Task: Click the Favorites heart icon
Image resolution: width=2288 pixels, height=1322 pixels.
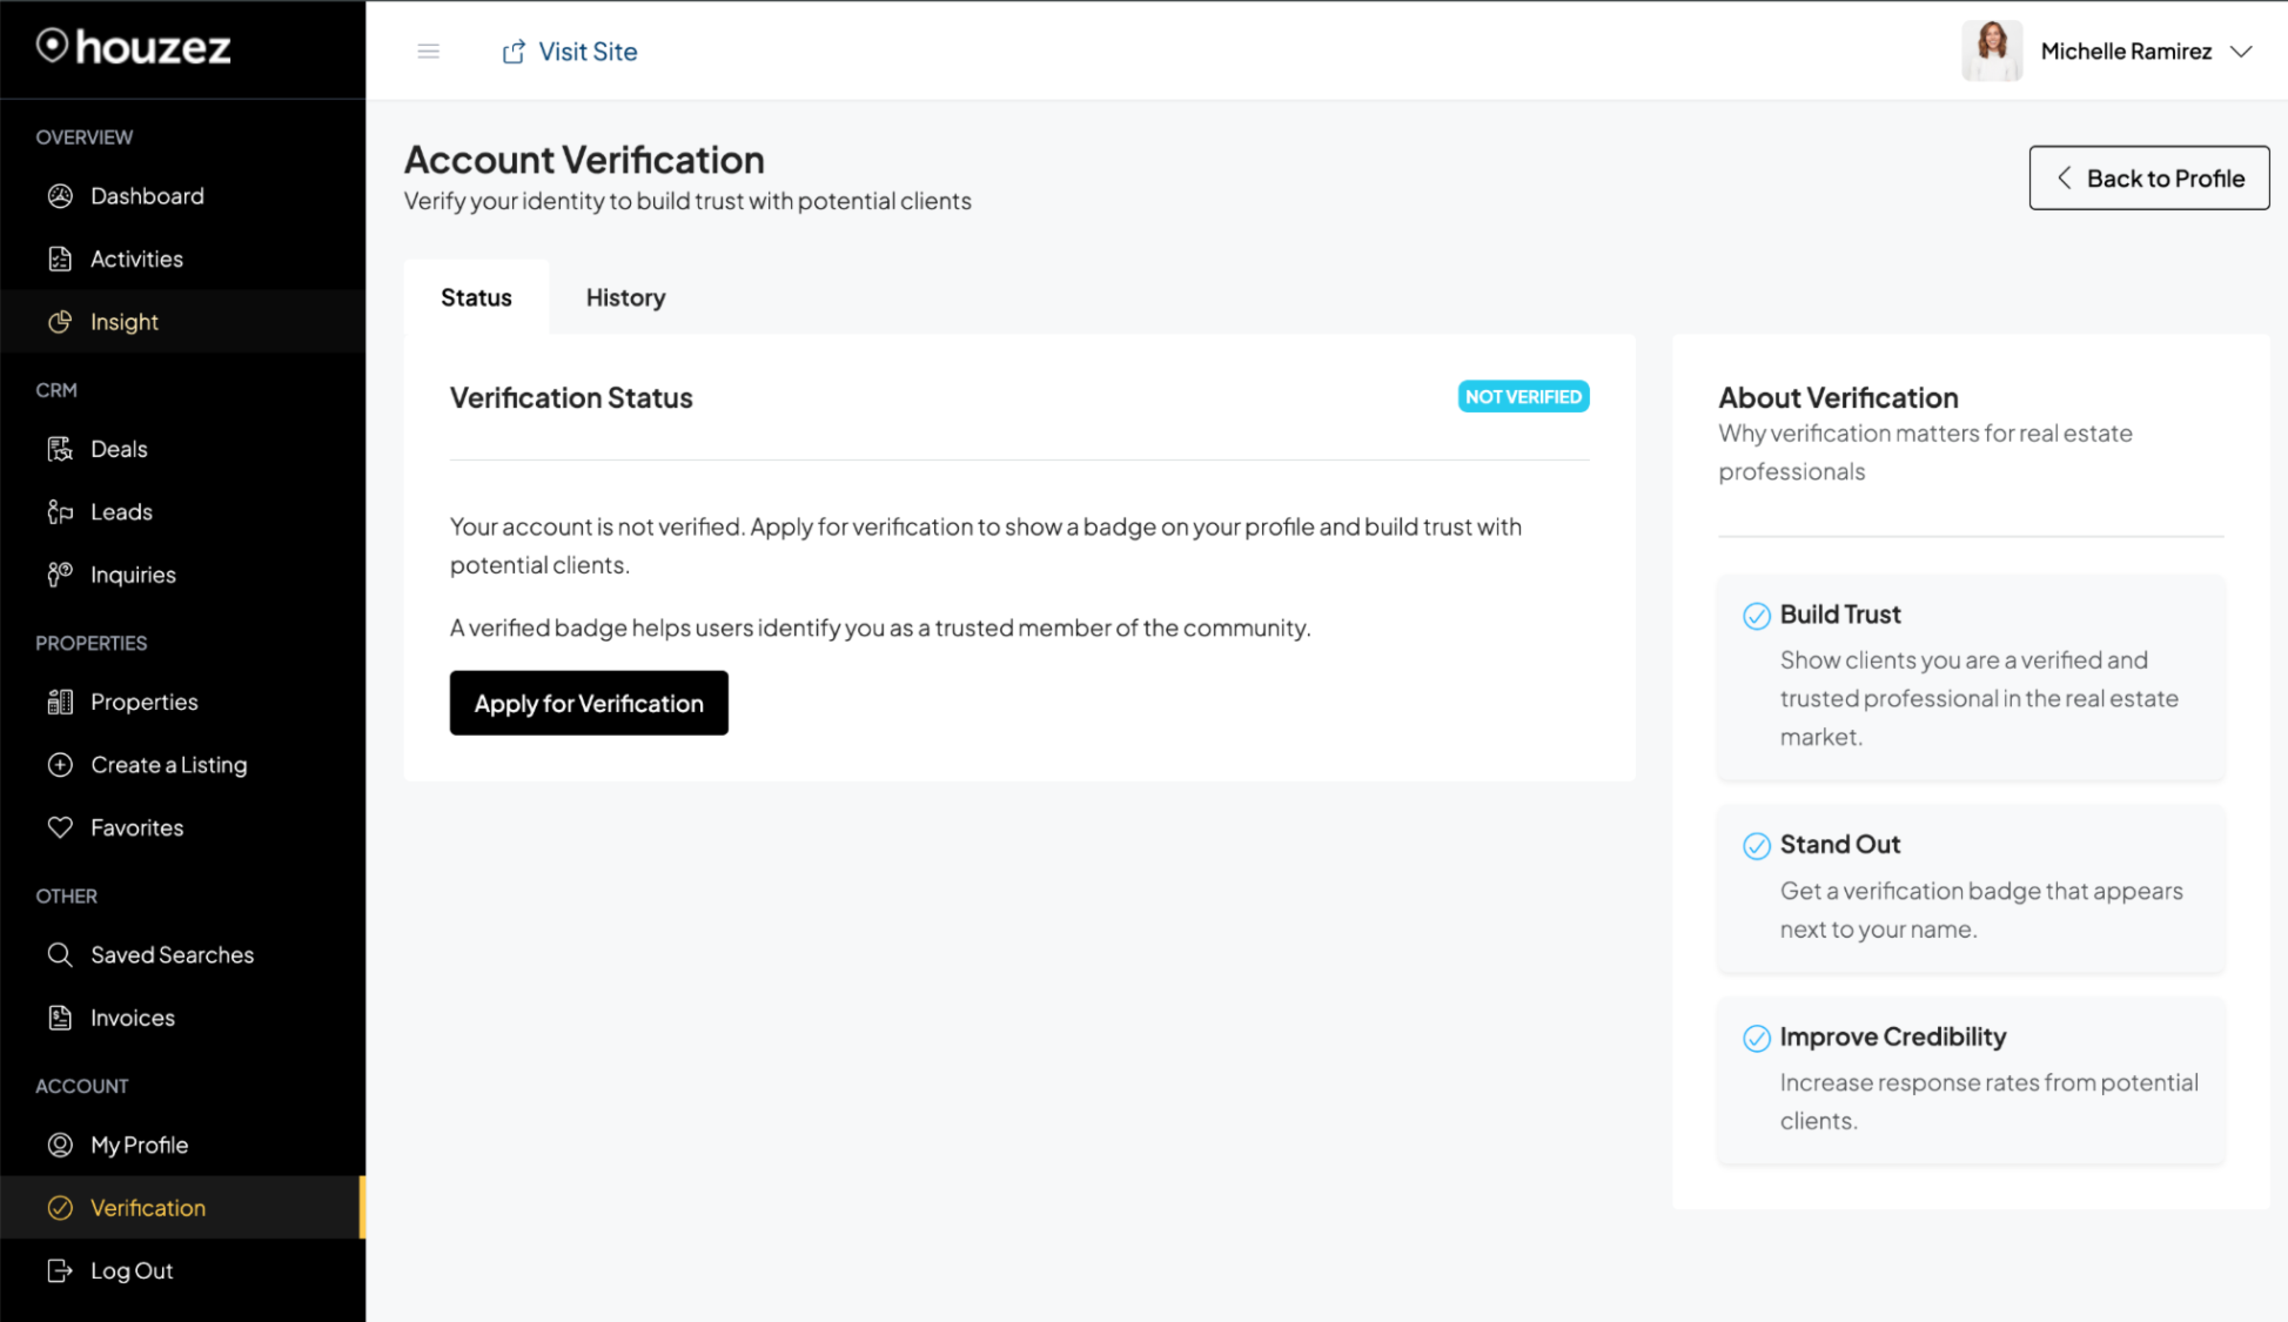Action: click(x=60, y=827)
